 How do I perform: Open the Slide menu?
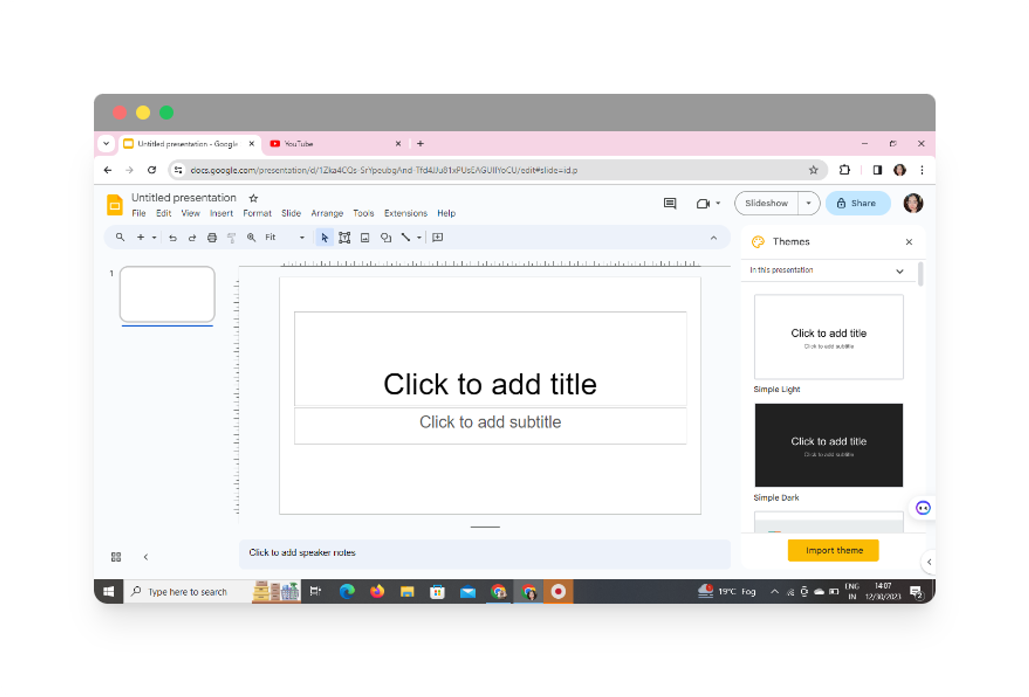[291, 213]
